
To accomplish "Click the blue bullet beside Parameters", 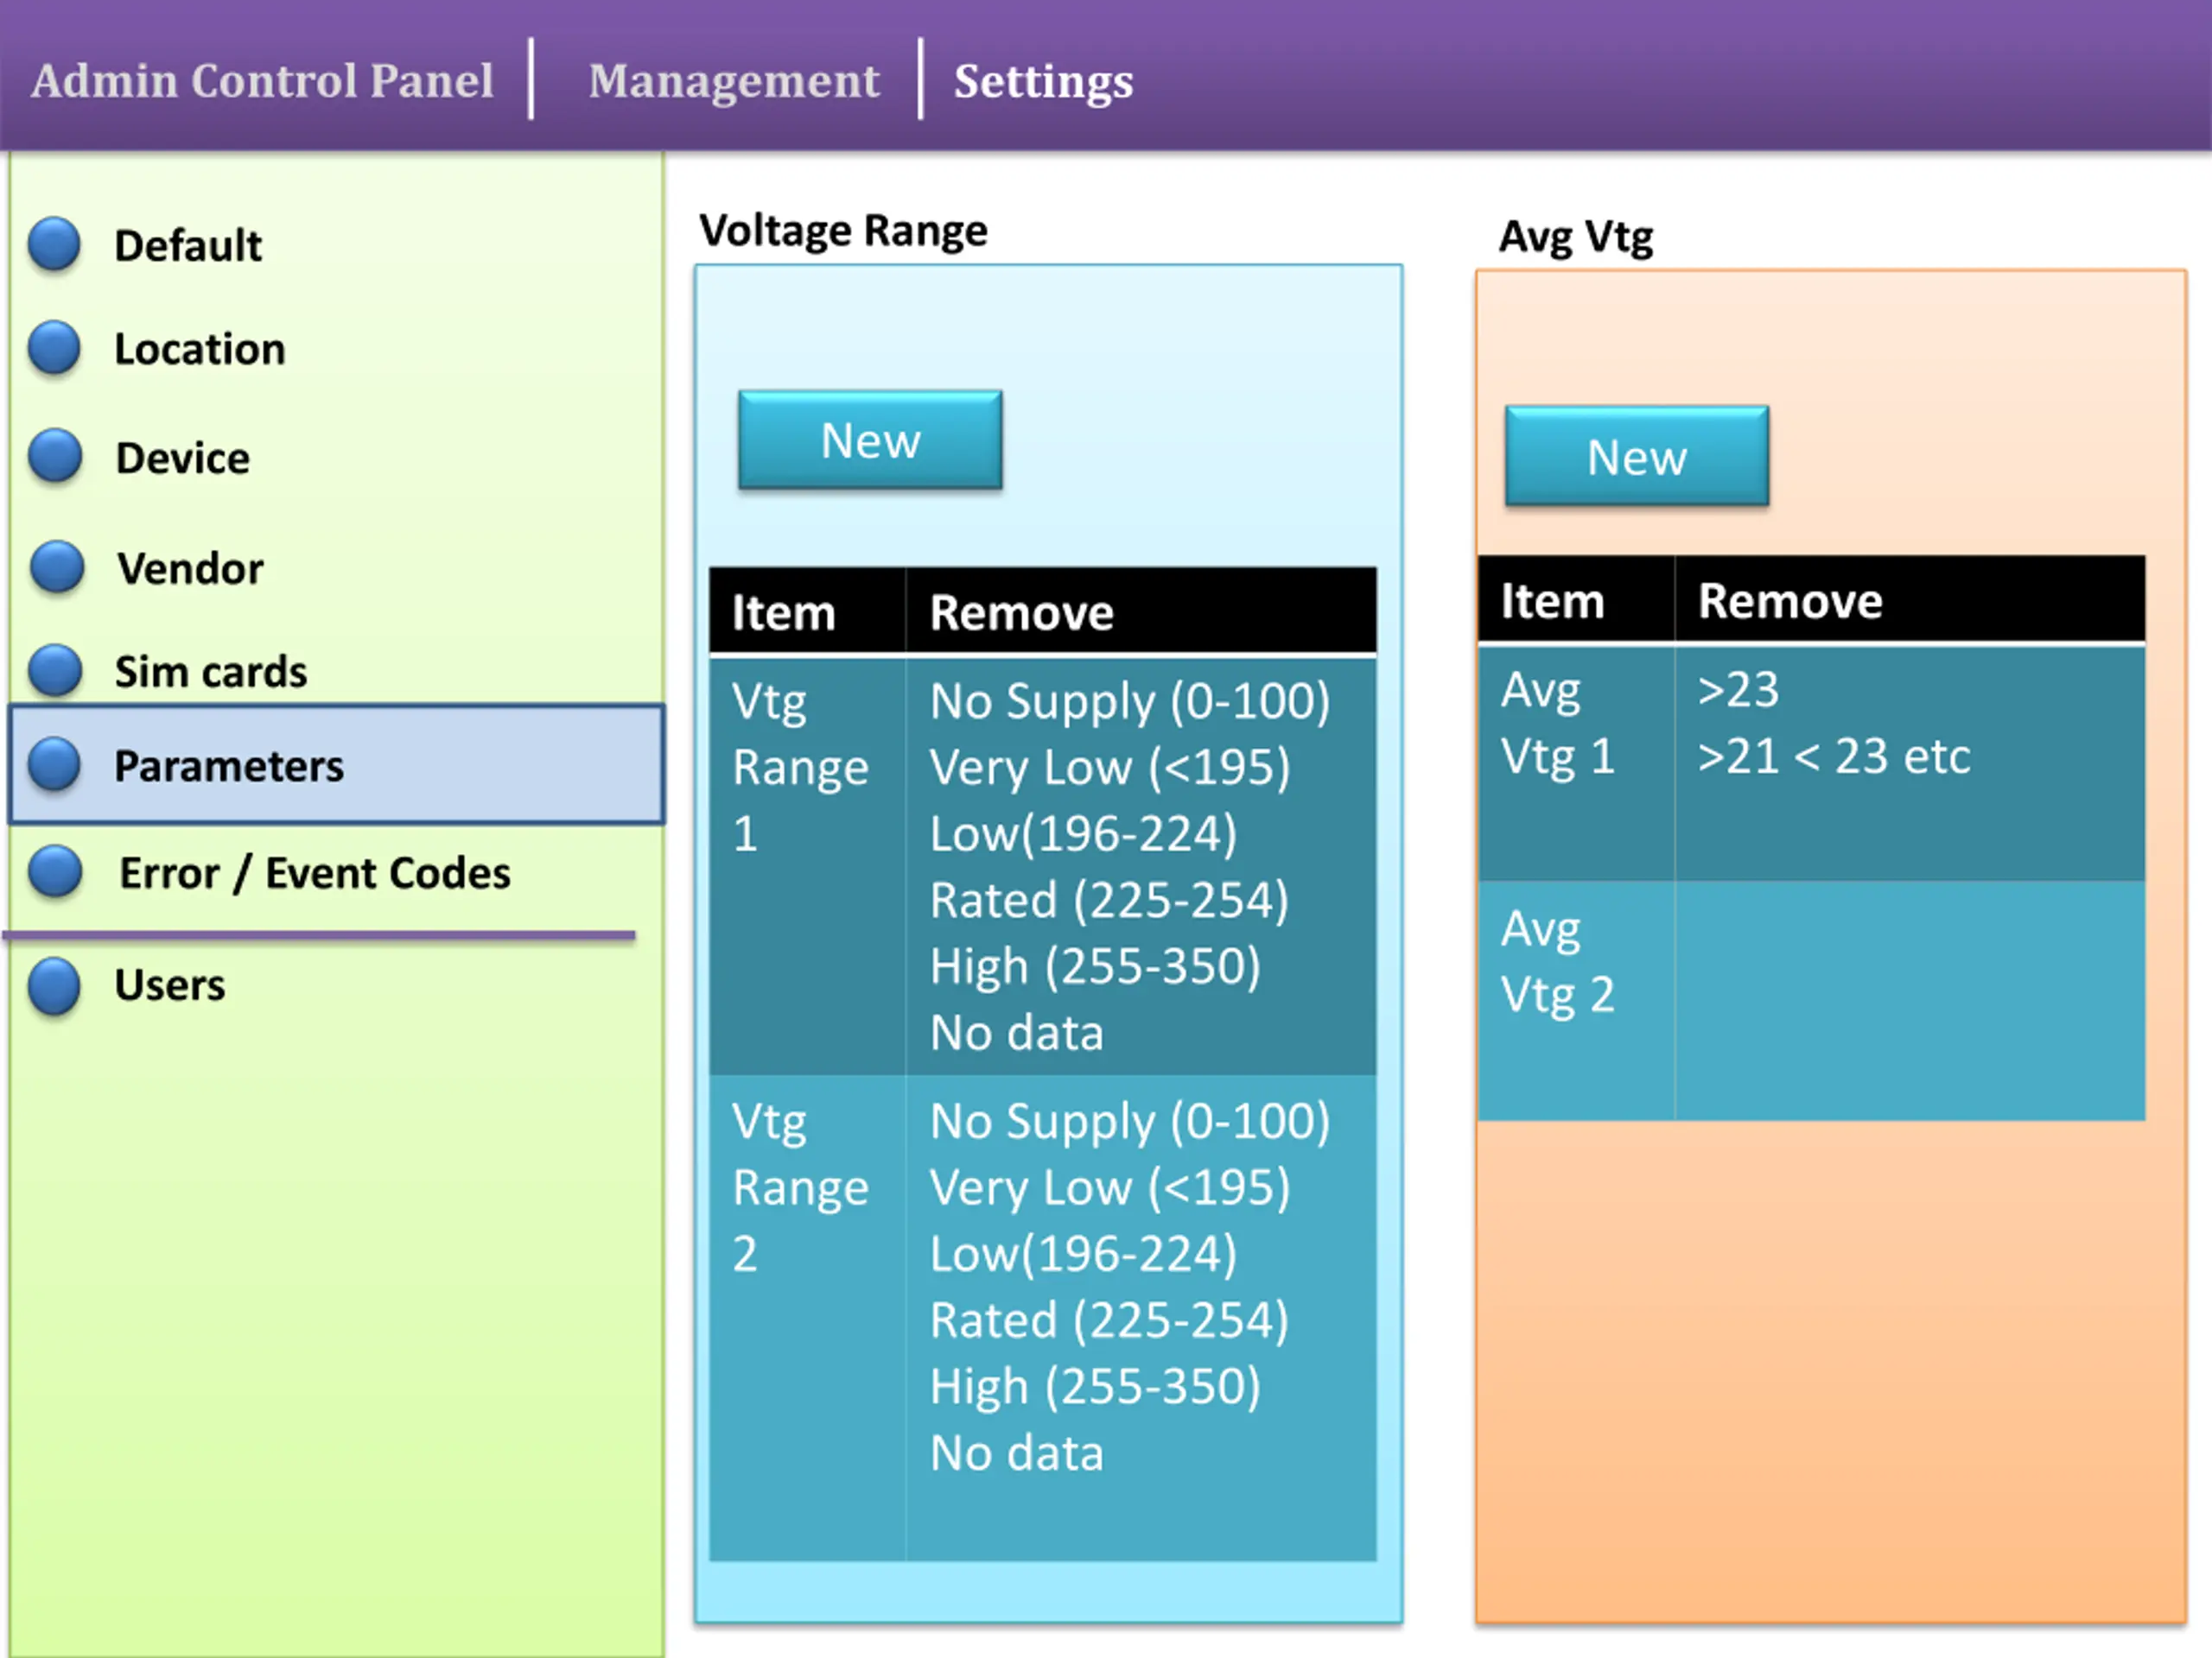I will [54, 764].
